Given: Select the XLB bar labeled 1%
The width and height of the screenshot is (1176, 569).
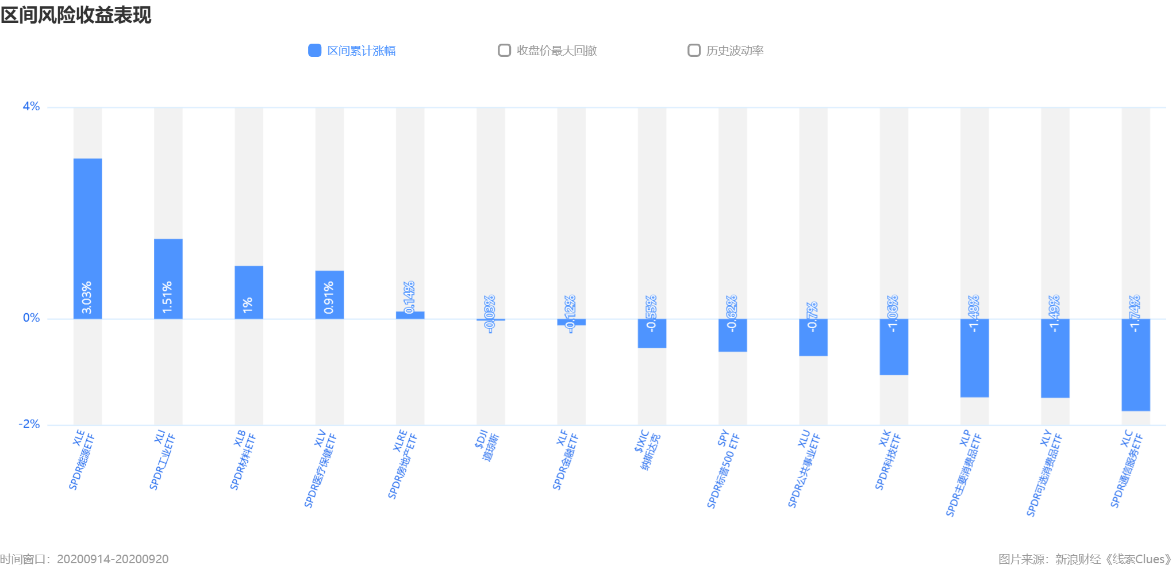Looking at the screenshot, I should pos(249,293).
